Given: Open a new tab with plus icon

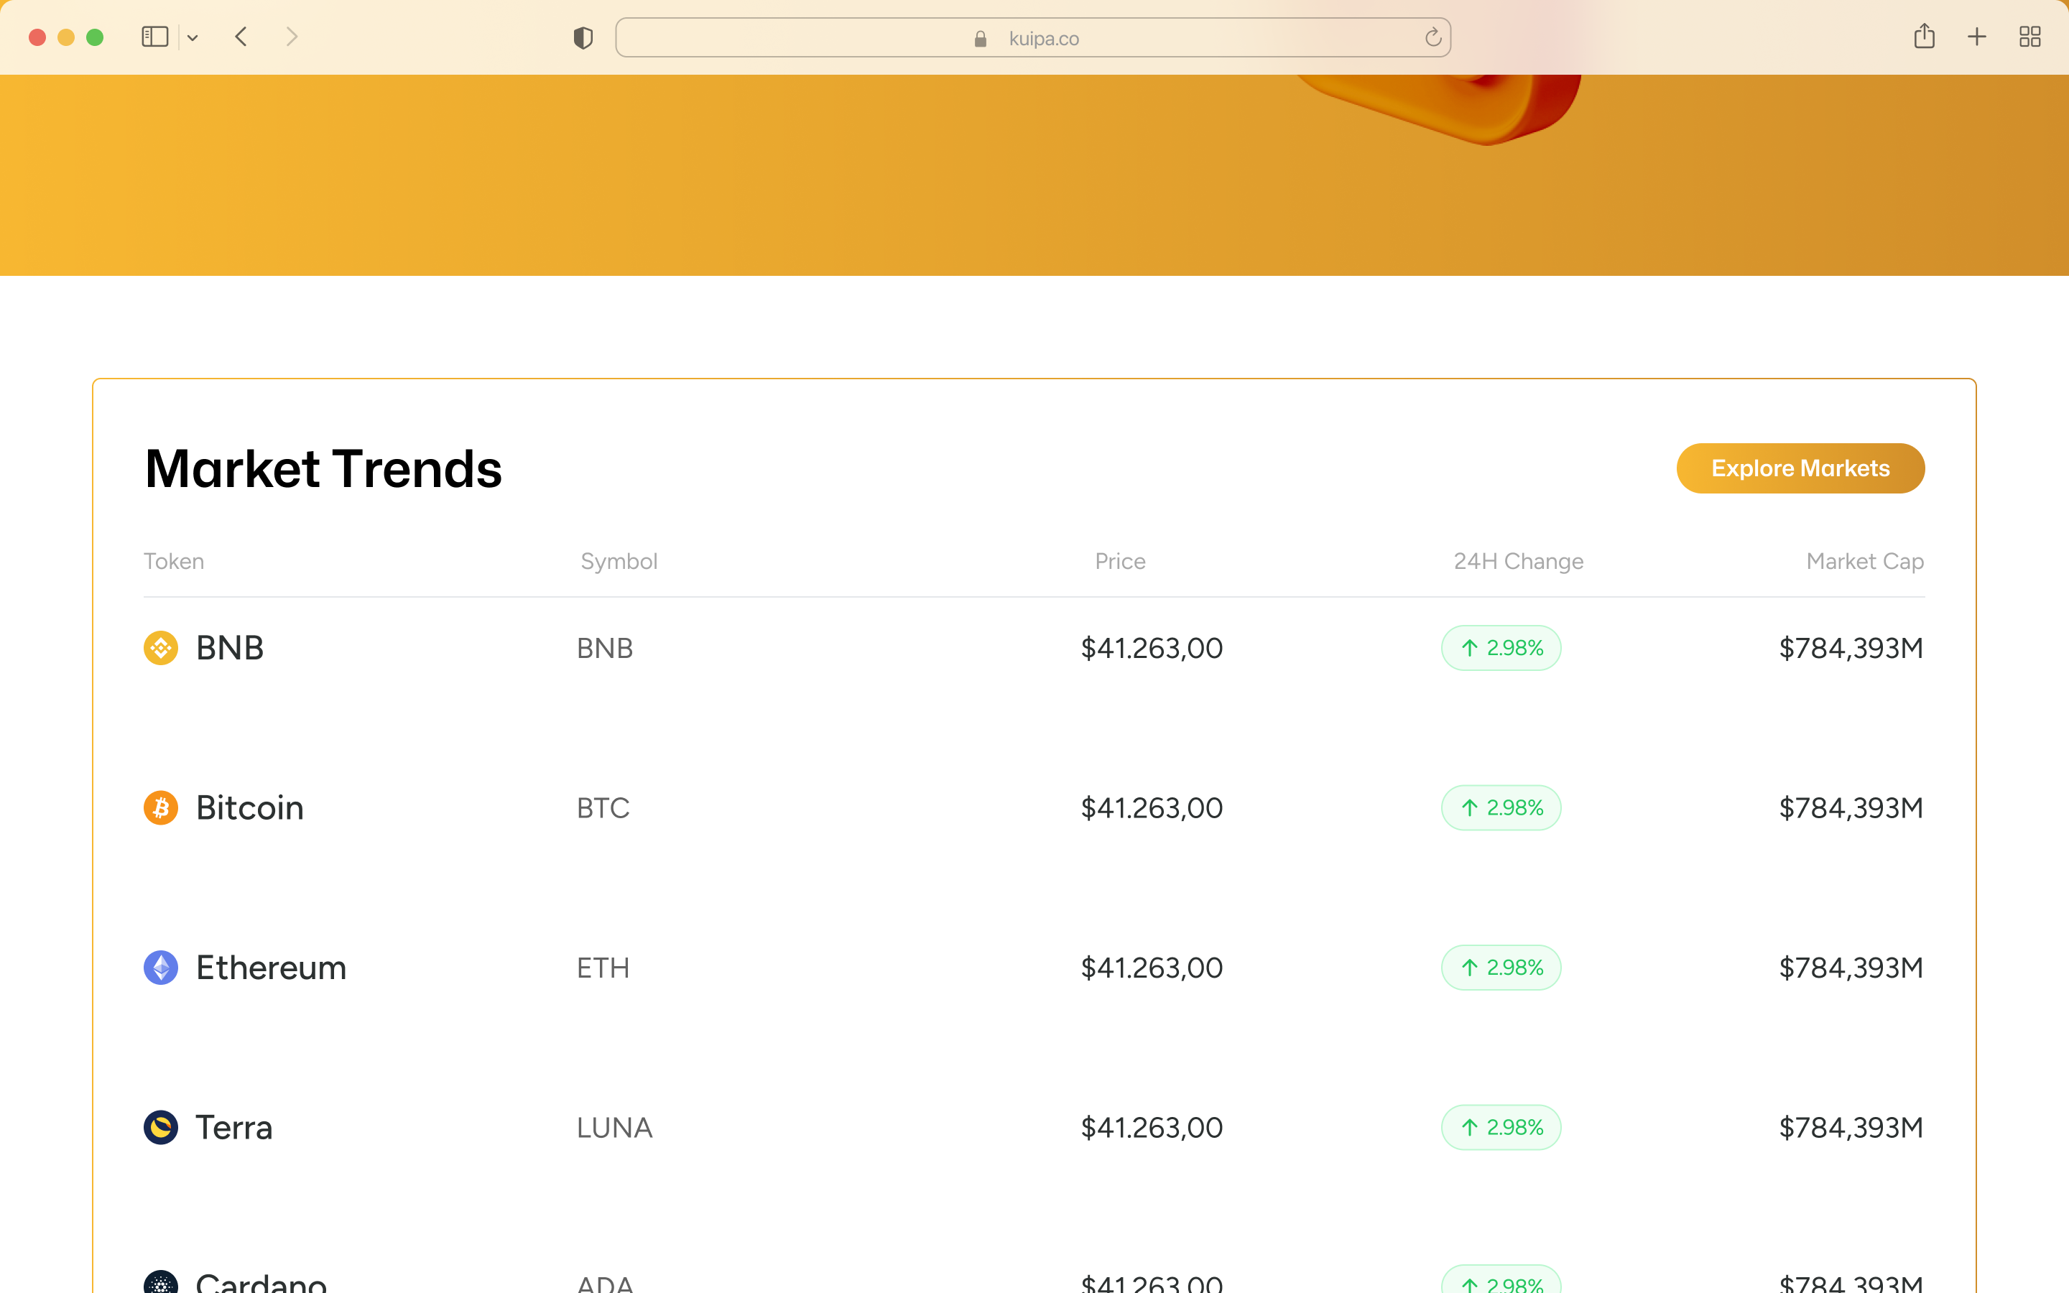Looking at the screenshot, I should [1976, 37].
